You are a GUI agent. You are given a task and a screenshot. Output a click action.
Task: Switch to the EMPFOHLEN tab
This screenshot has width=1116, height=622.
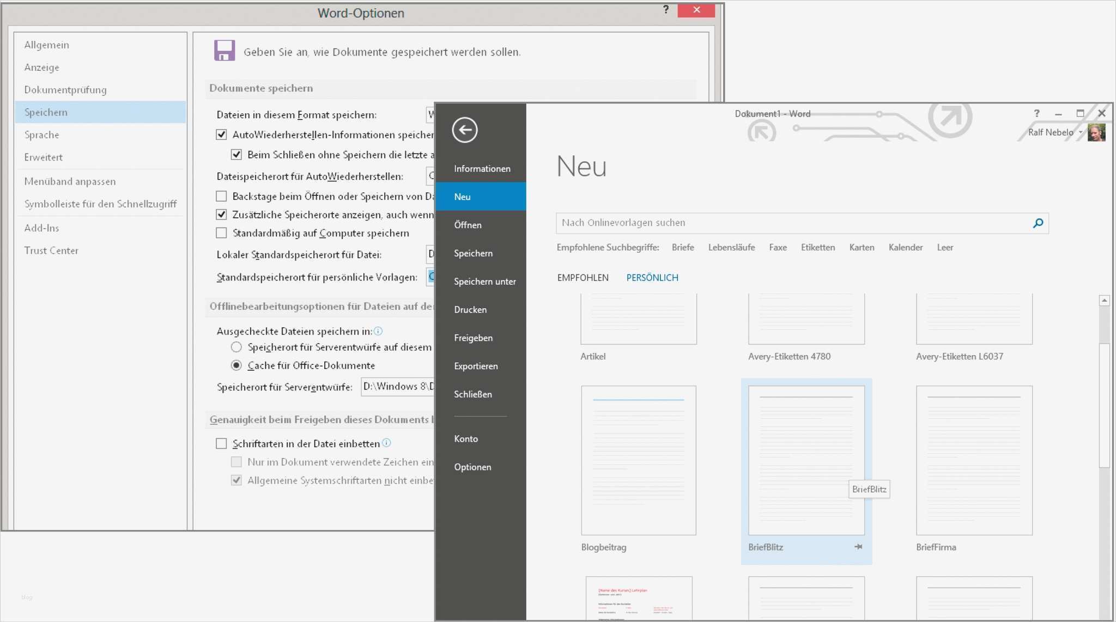click(x=582, y=277)
